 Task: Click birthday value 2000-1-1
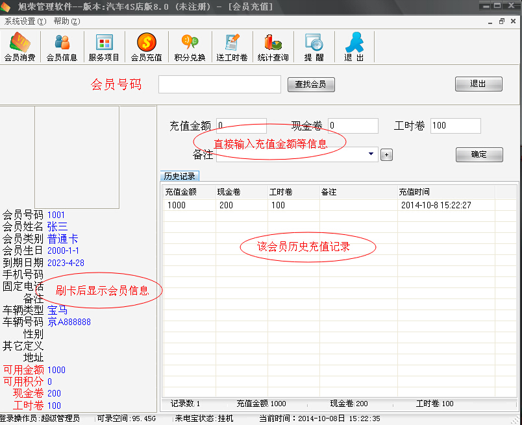[63, 250]
